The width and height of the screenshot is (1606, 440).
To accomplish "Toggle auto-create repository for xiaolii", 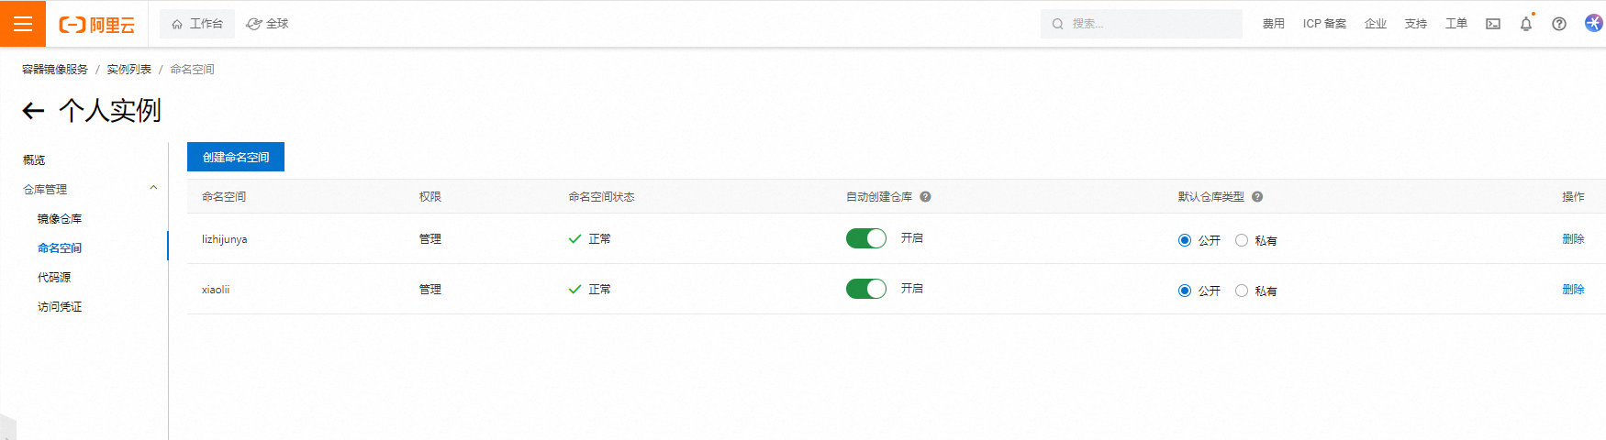I will coord(866,289).
